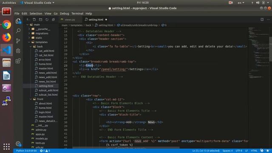Open the Manage gear in activity bar
Screen dimensions: 272x153
(x=18, y=144)
